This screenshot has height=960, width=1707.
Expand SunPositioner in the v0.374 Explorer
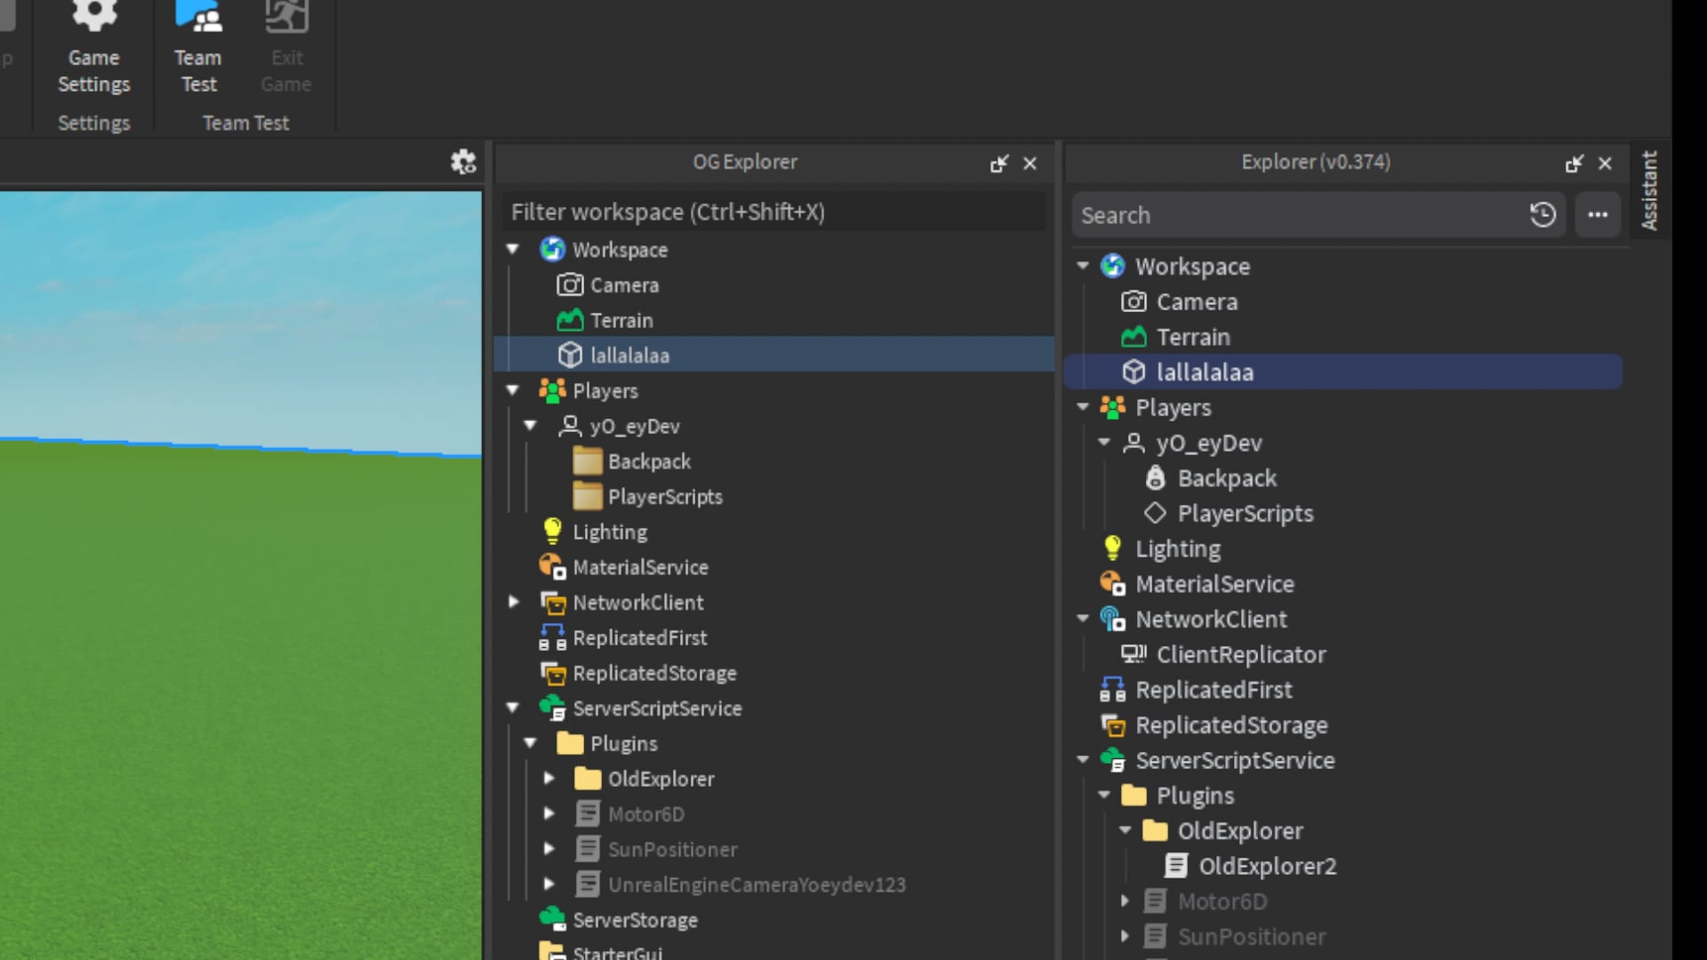[1126, 936]
